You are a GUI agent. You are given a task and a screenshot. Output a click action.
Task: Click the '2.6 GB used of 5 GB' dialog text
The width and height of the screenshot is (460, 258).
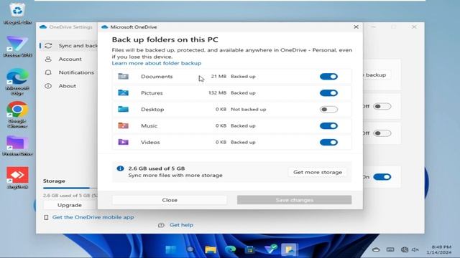point(157,168)
